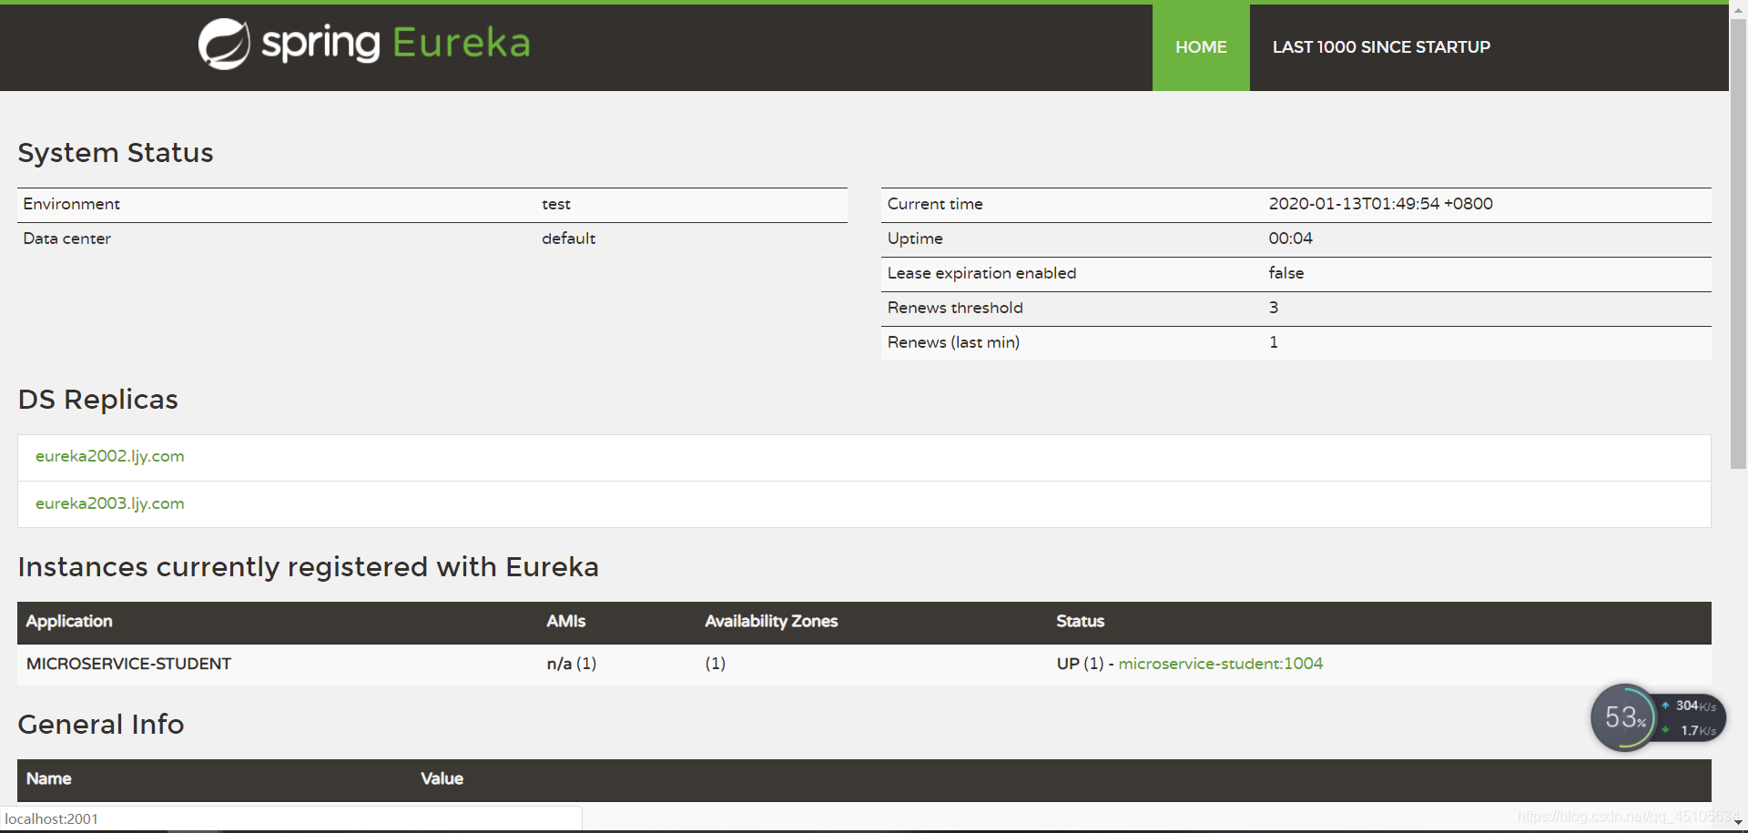Click the 'test' environment value

[x=556, y=204]
